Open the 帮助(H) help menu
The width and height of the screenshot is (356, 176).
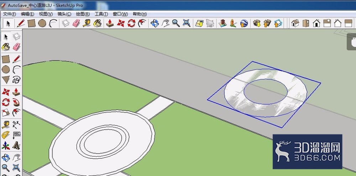click(x=140, y=14)
